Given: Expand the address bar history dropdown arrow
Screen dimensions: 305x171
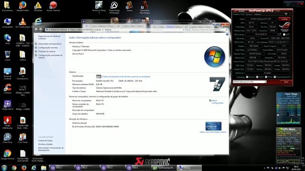Looking at the screenshot, I should 183,30.
